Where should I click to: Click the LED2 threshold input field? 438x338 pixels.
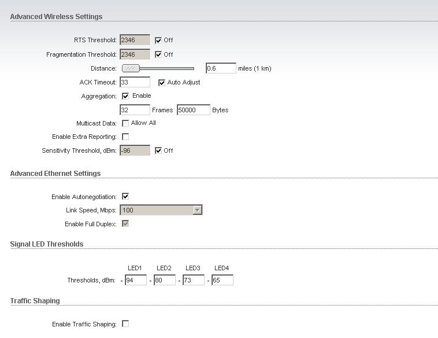click(x=165, y=280)
